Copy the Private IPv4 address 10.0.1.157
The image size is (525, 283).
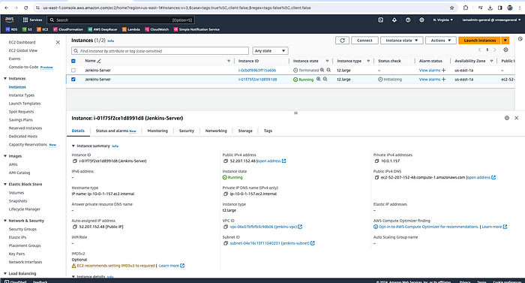[x=376, y=161]
